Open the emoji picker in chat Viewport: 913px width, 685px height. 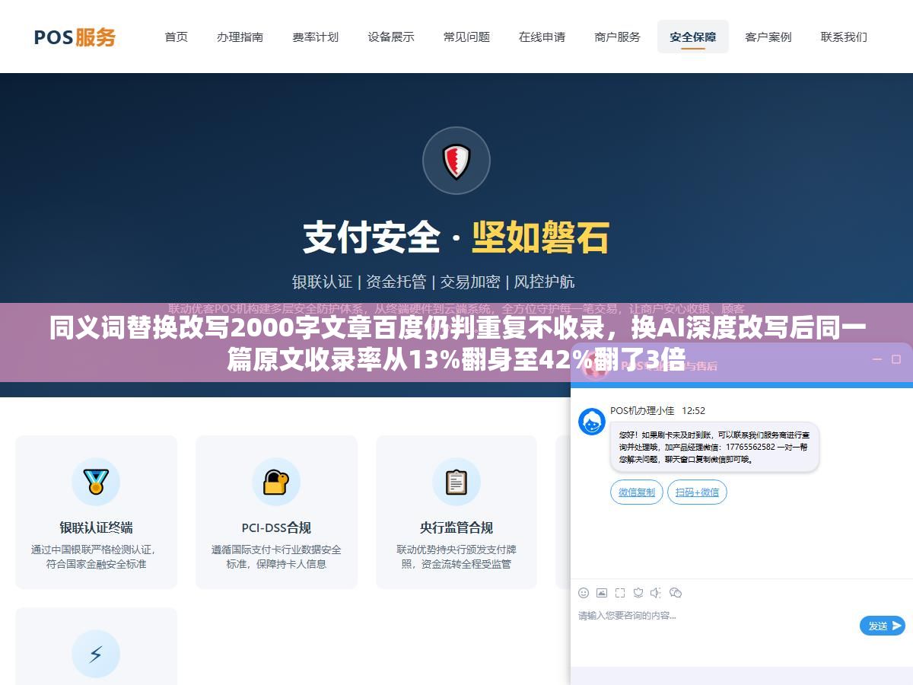(x=584, y=592)
